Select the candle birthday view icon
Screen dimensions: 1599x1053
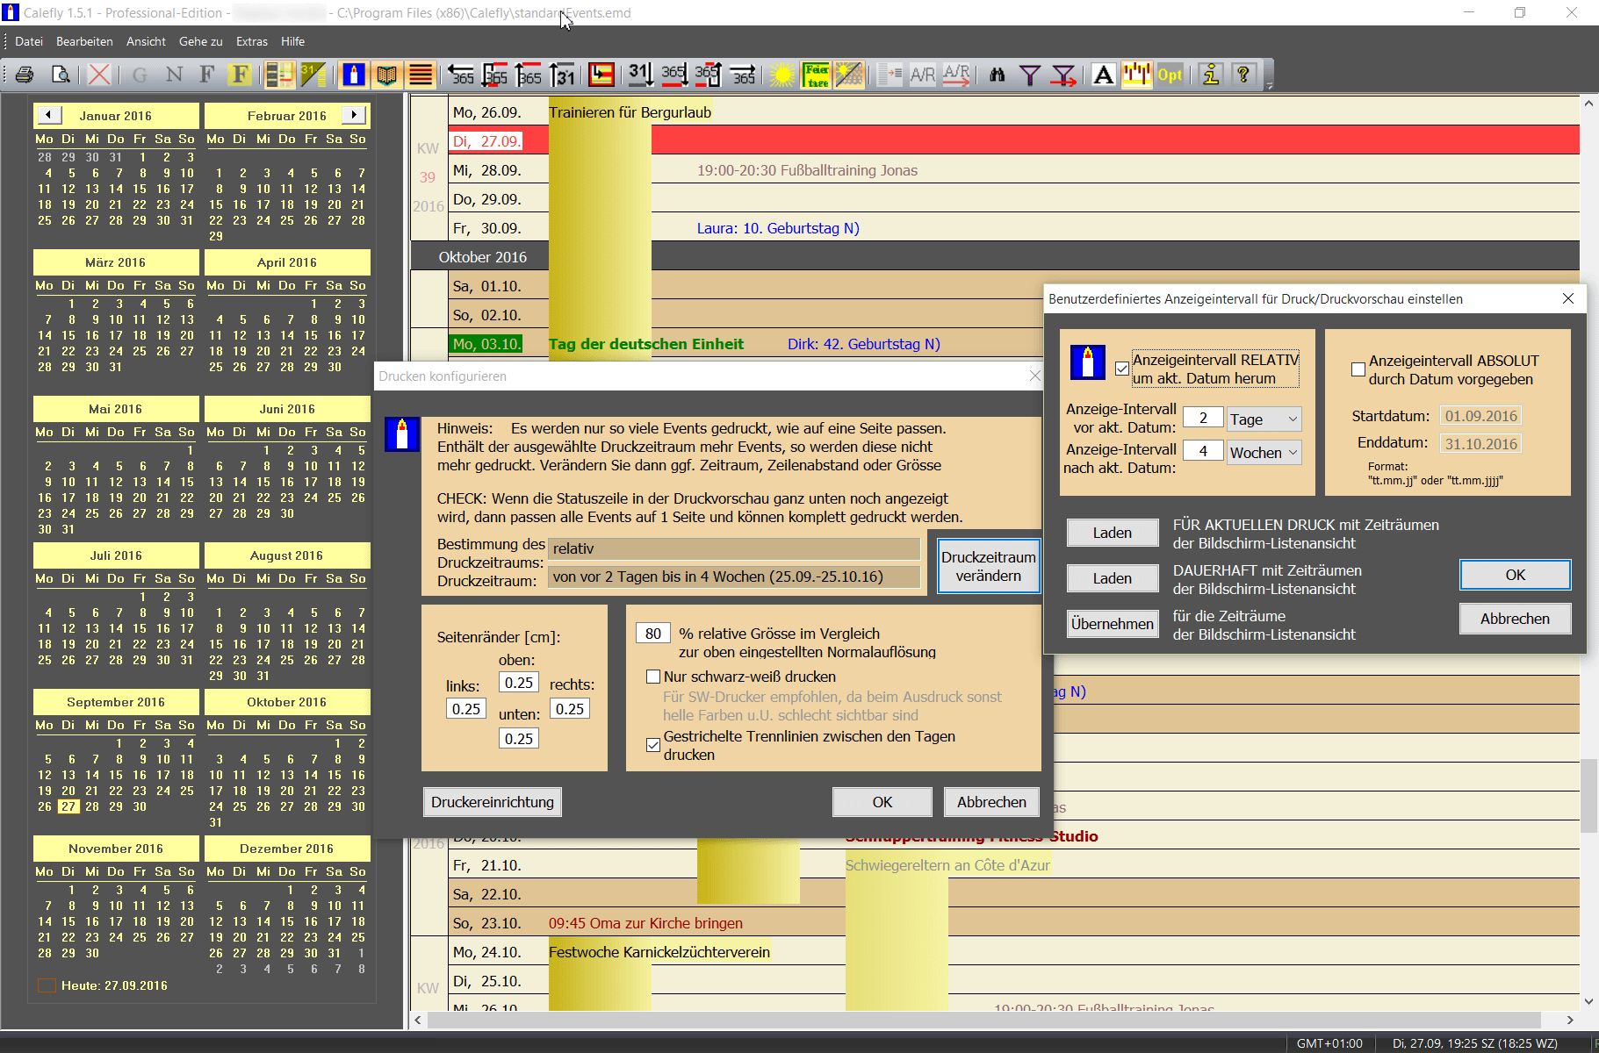pos(353,75)
